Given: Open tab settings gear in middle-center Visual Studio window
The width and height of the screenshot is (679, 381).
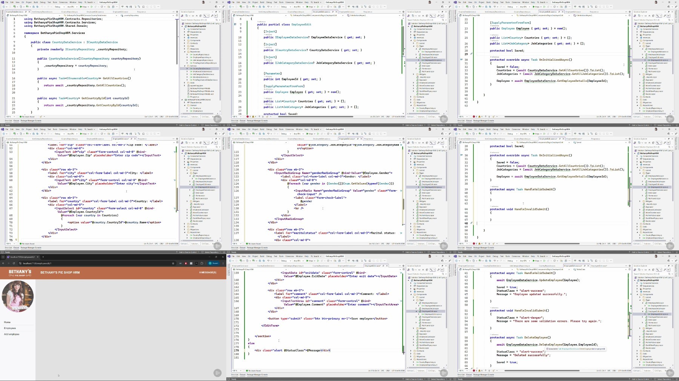Looking at the screenshot, I should click(x=404, y=139).
